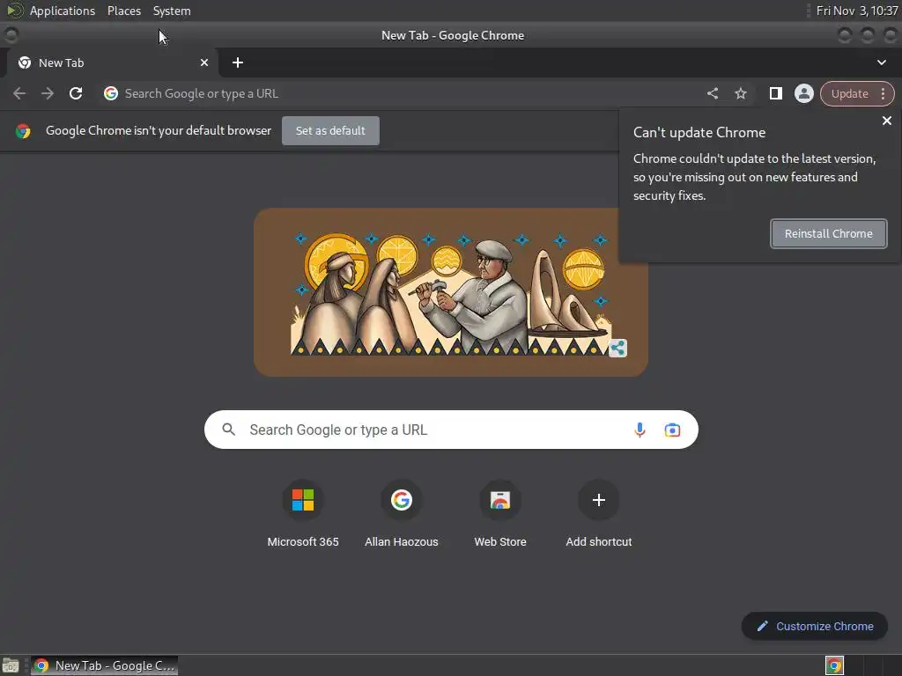The width and height of the screenshot is (902, 676).
Task: Open the three-dot Chrome menu
Action: click(x=883, y=93)
